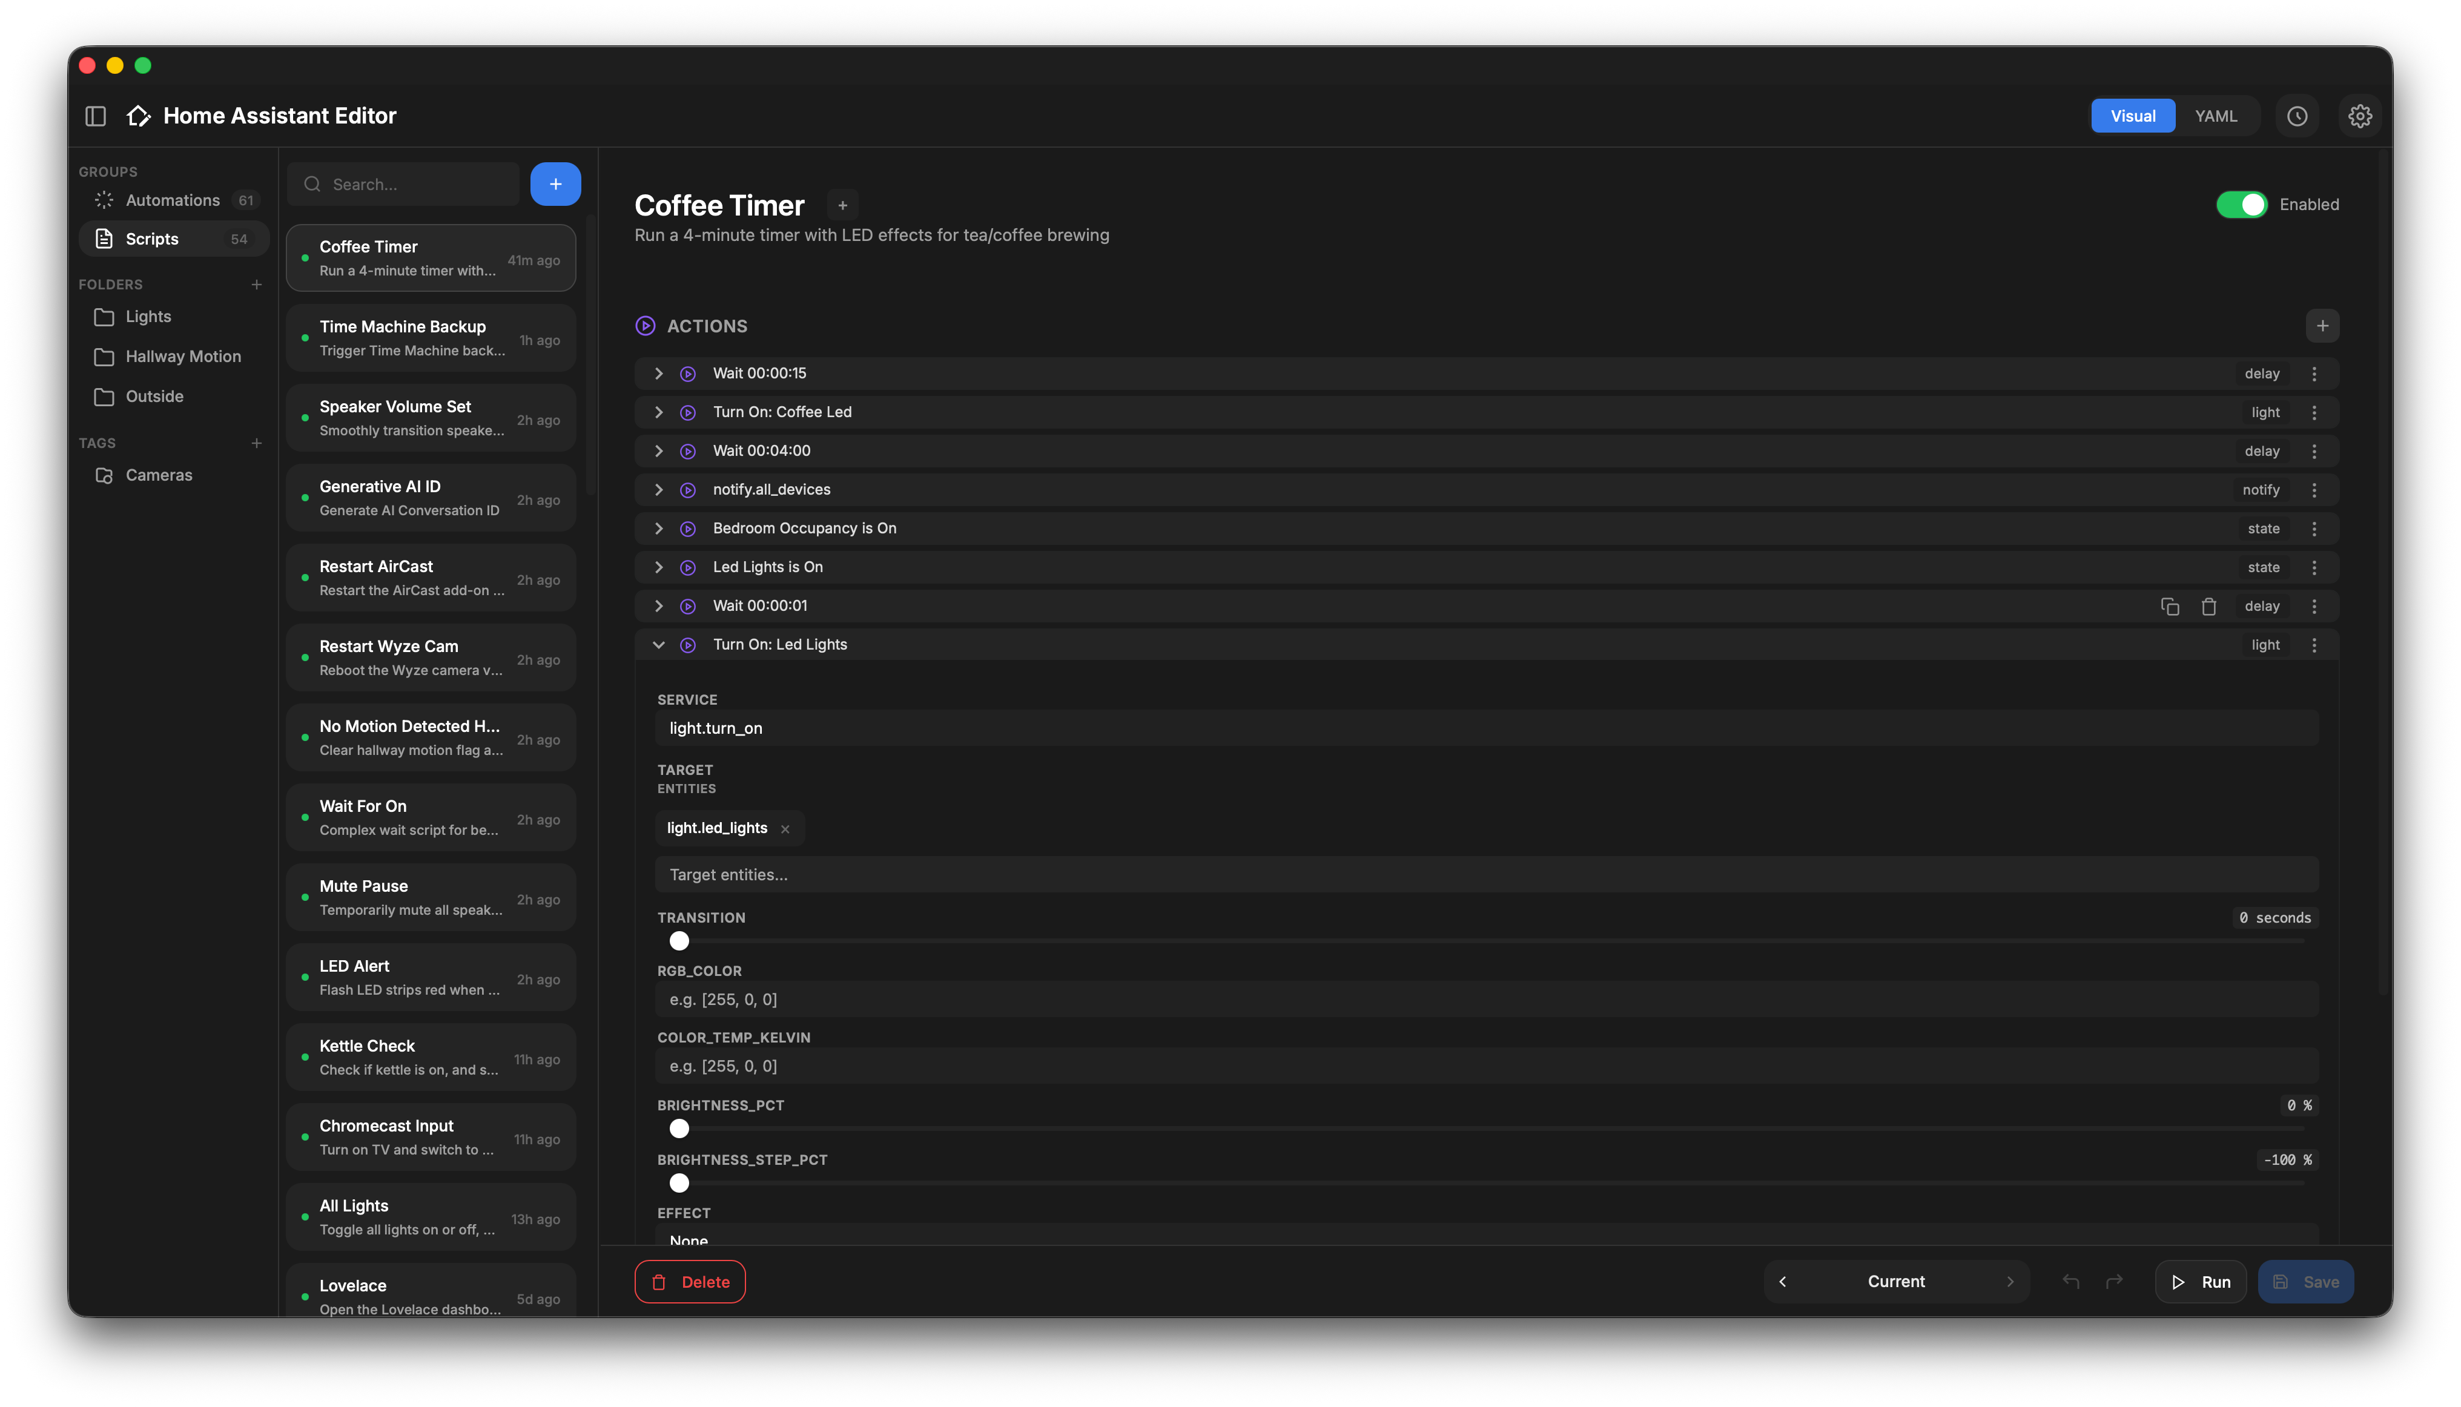Viewport: 2461px width, 1407px height.
Task: Open more options for Wait 00:04:00
Action: pos(2313,450)
